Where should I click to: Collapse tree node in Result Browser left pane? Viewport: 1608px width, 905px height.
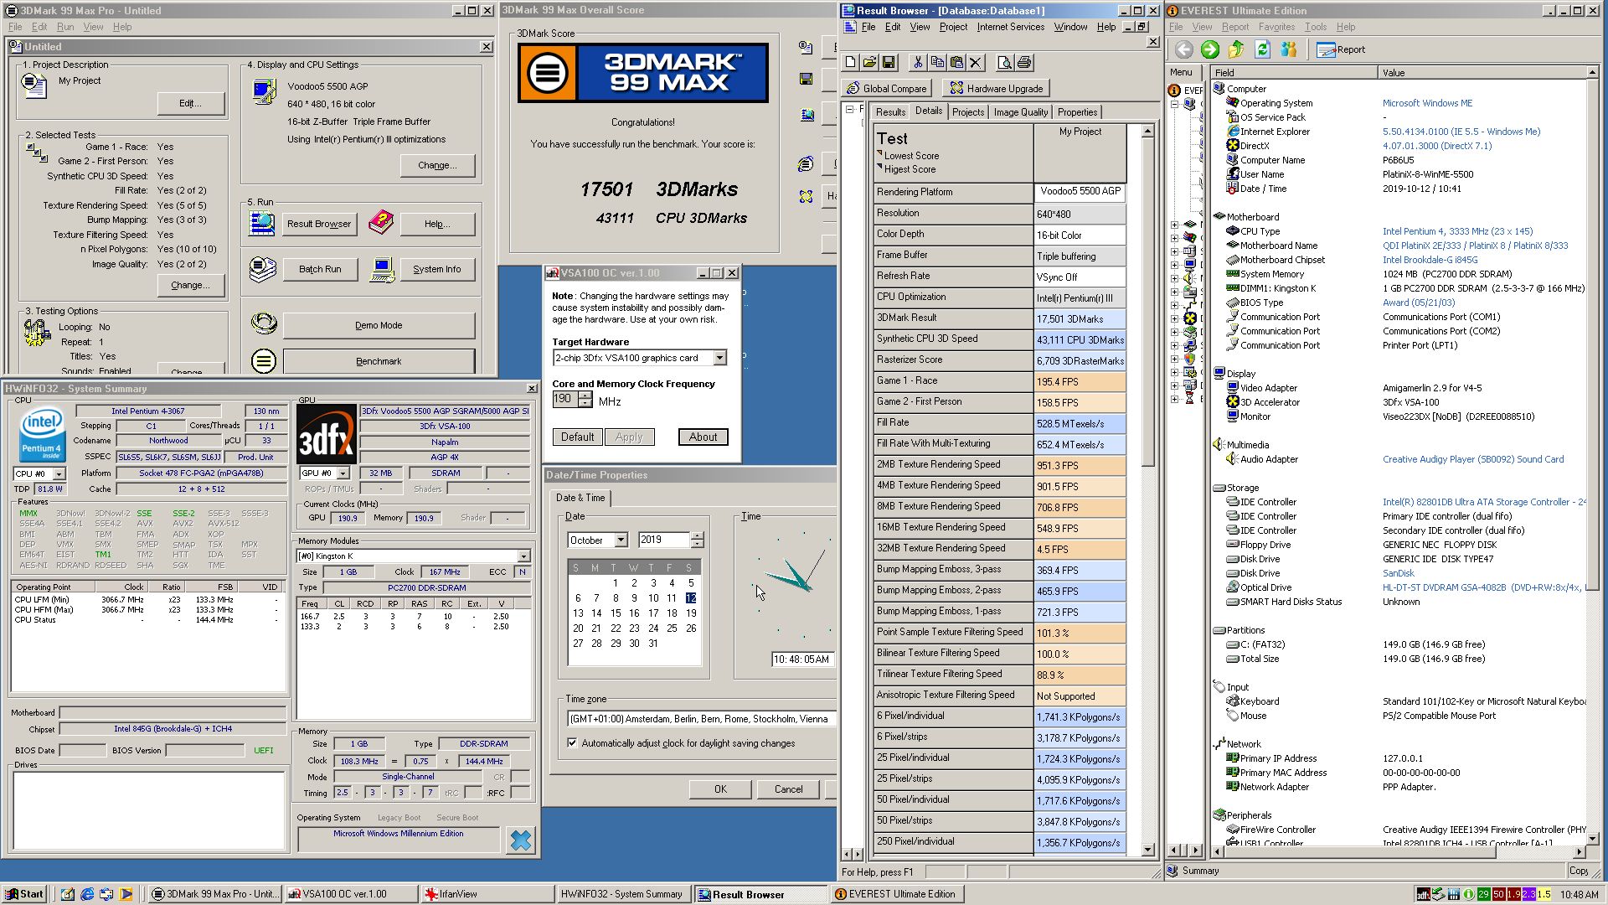849,109
